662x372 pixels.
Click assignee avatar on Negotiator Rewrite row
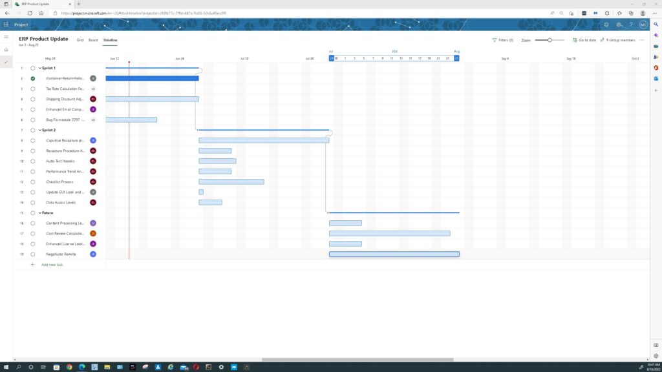pyautogui.click(x=93, y=254)
